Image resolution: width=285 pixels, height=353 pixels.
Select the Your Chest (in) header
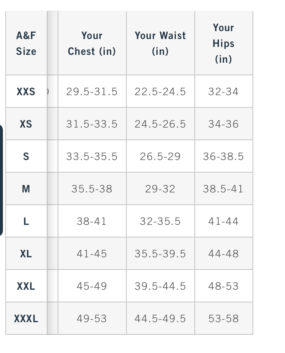tap(92, 43)
